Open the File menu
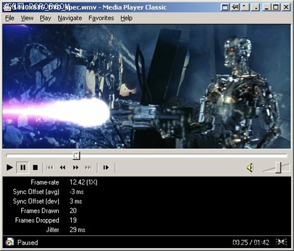The image size is (294, 251). (9, 18)
